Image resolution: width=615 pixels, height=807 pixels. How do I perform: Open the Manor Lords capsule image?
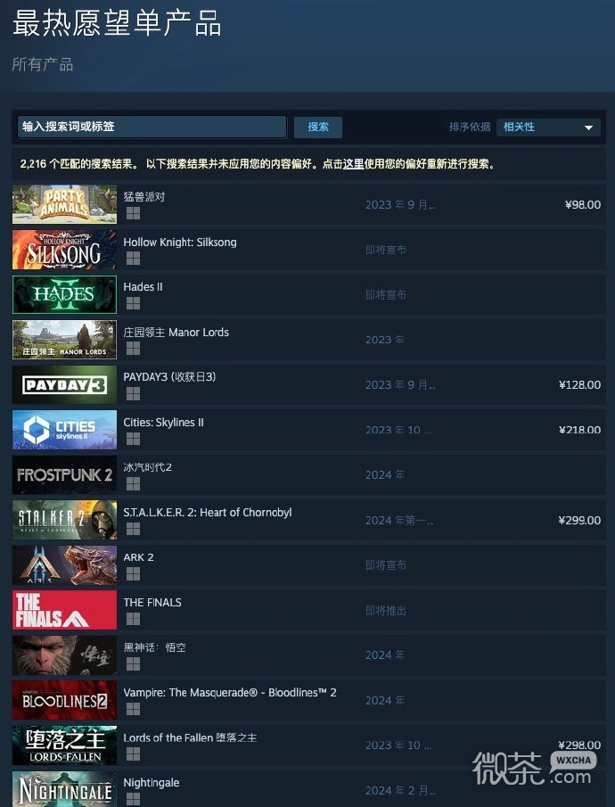[64, 340]
